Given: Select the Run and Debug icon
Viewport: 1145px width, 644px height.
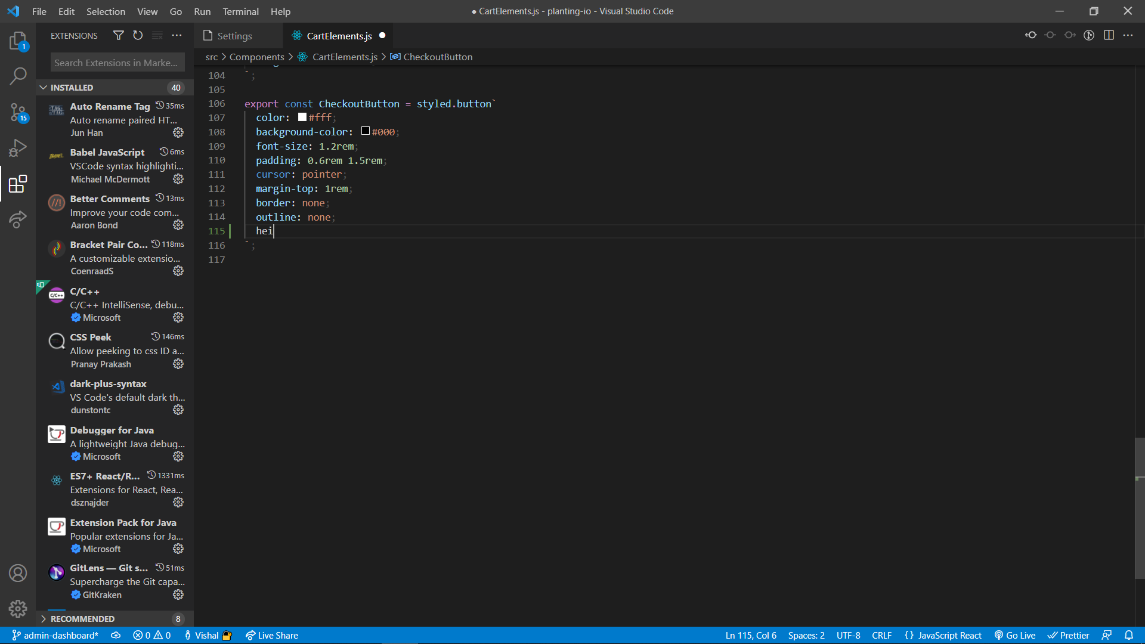Looking at the screenshot, I should tap(17, 148).
